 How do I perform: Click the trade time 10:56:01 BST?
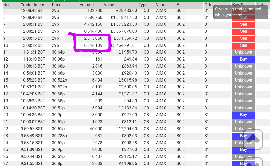(x=33, y=73)
